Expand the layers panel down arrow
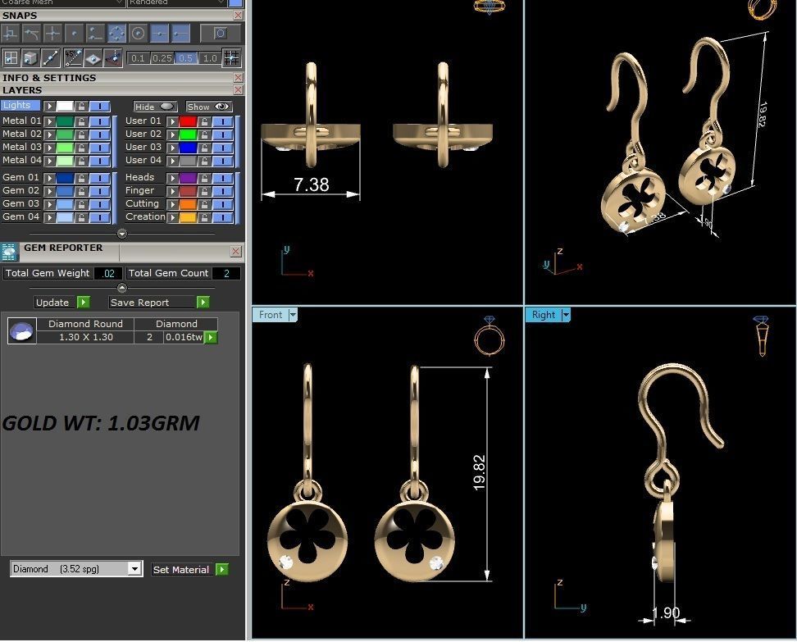 [122, 234]
